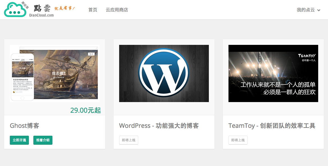The image size is (328, 166).
Task: Open the Ghost blog preview thumbnail
Action: coord(55,73)
